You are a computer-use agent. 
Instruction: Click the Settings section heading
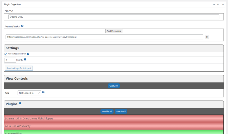coord(12,48)
